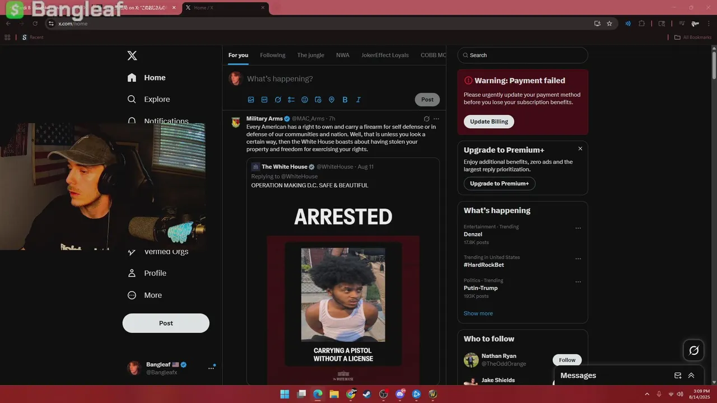Open Steam from taskbar

(x=367, y=394)
